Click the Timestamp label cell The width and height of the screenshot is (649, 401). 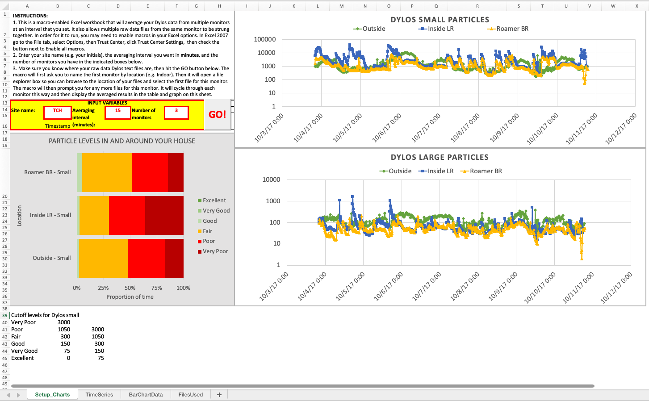pos(58,126)
